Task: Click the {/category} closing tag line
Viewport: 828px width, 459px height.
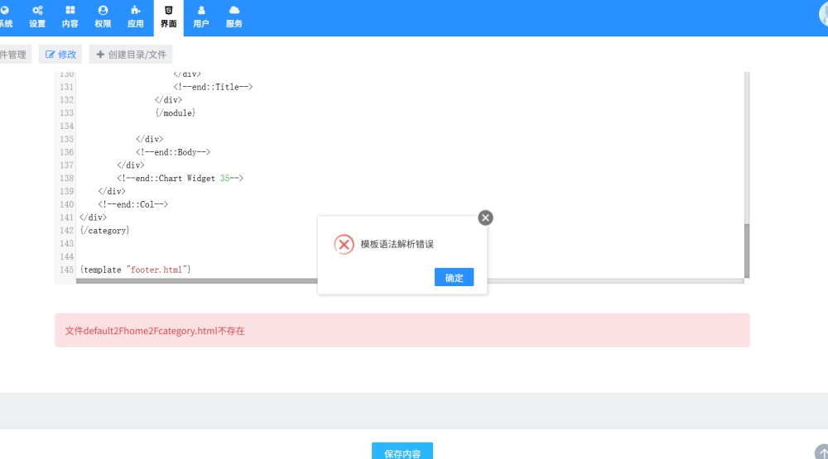Action: [x=105, y=231]
